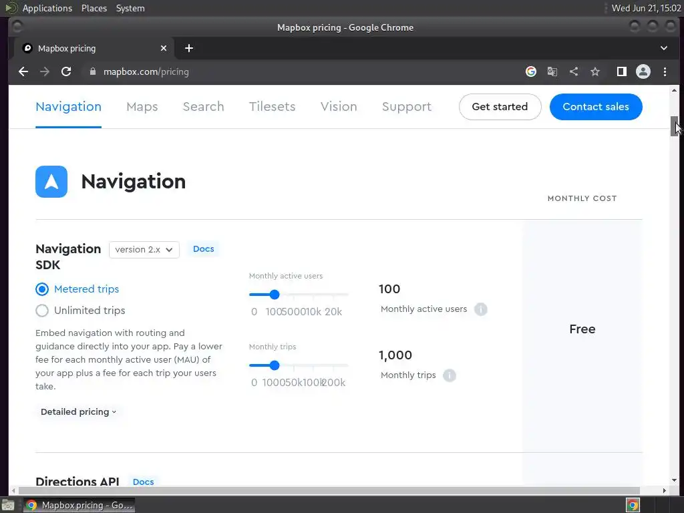Click the translate page icon
This screenshot has height=513, width=684.
[552, 71]
